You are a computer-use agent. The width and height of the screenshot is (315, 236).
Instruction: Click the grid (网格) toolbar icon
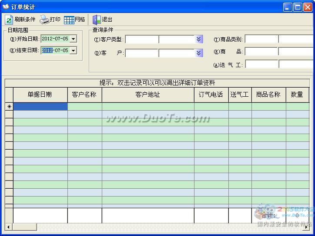click(69, 20)
